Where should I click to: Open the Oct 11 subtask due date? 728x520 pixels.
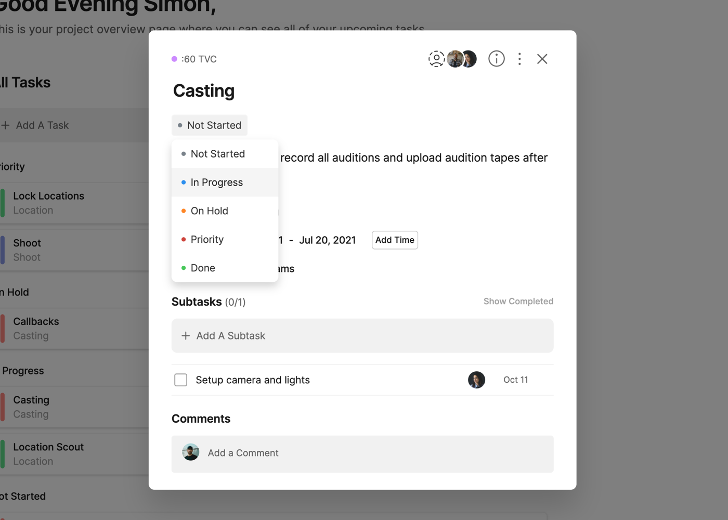click(515, 380)
